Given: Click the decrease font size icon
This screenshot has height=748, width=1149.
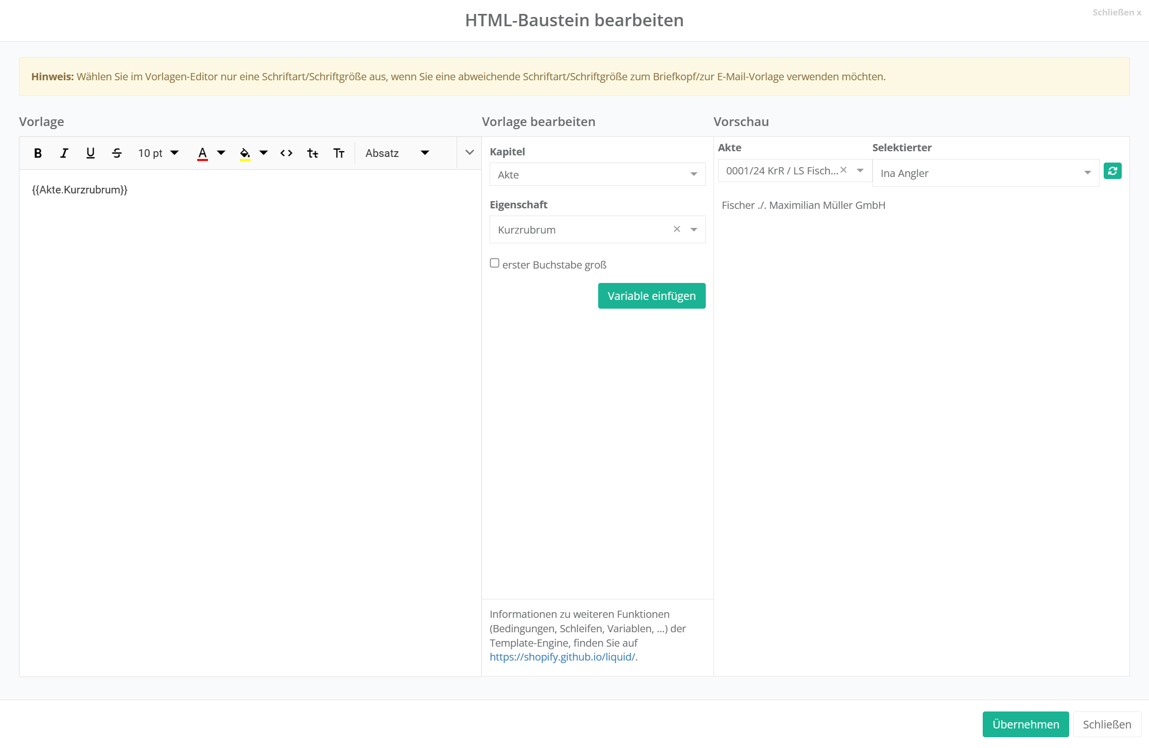Looking at the screenshot, I should point(312,153).
